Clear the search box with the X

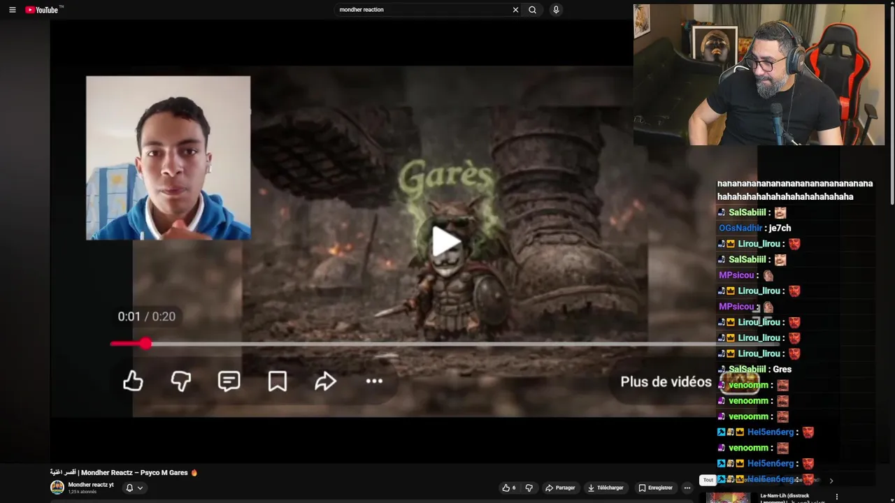(x=515, y=10)
